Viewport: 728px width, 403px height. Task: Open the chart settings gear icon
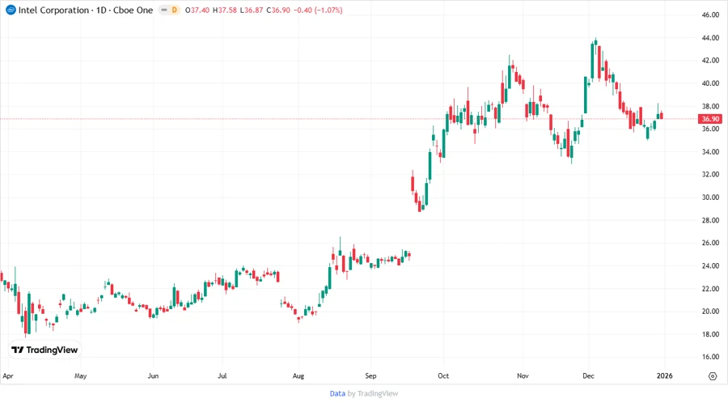[x=713, y=376]
